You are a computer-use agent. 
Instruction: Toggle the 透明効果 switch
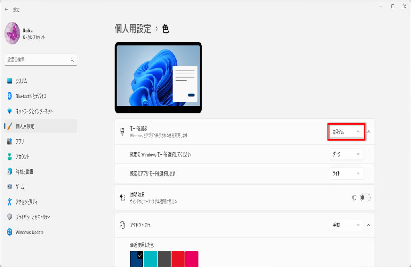coord(365,197)
